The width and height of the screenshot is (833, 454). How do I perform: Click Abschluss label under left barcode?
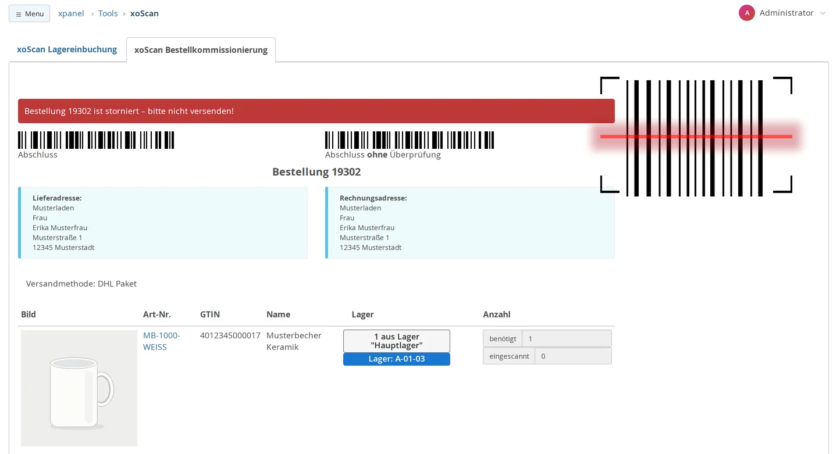click(x=38, y=155)
